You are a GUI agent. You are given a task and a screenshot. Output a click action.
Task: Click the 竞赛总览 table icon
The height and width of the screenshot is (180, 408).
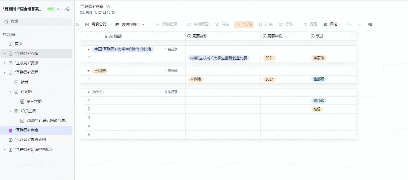pos(87,25)
